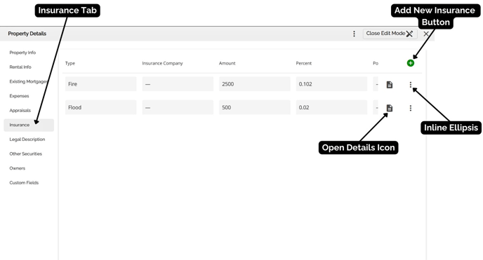Switch to the Rental Info tab

pyautogui.click(x=20, y=67)
